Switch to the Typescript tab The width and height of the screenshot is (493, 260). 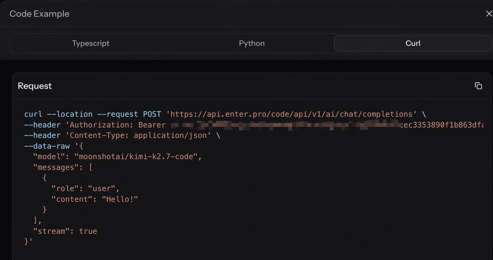91,43
